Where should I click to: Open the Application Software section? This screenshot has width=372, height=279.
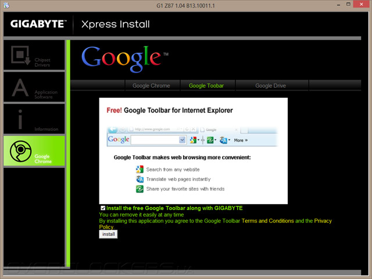click(34, 87)
